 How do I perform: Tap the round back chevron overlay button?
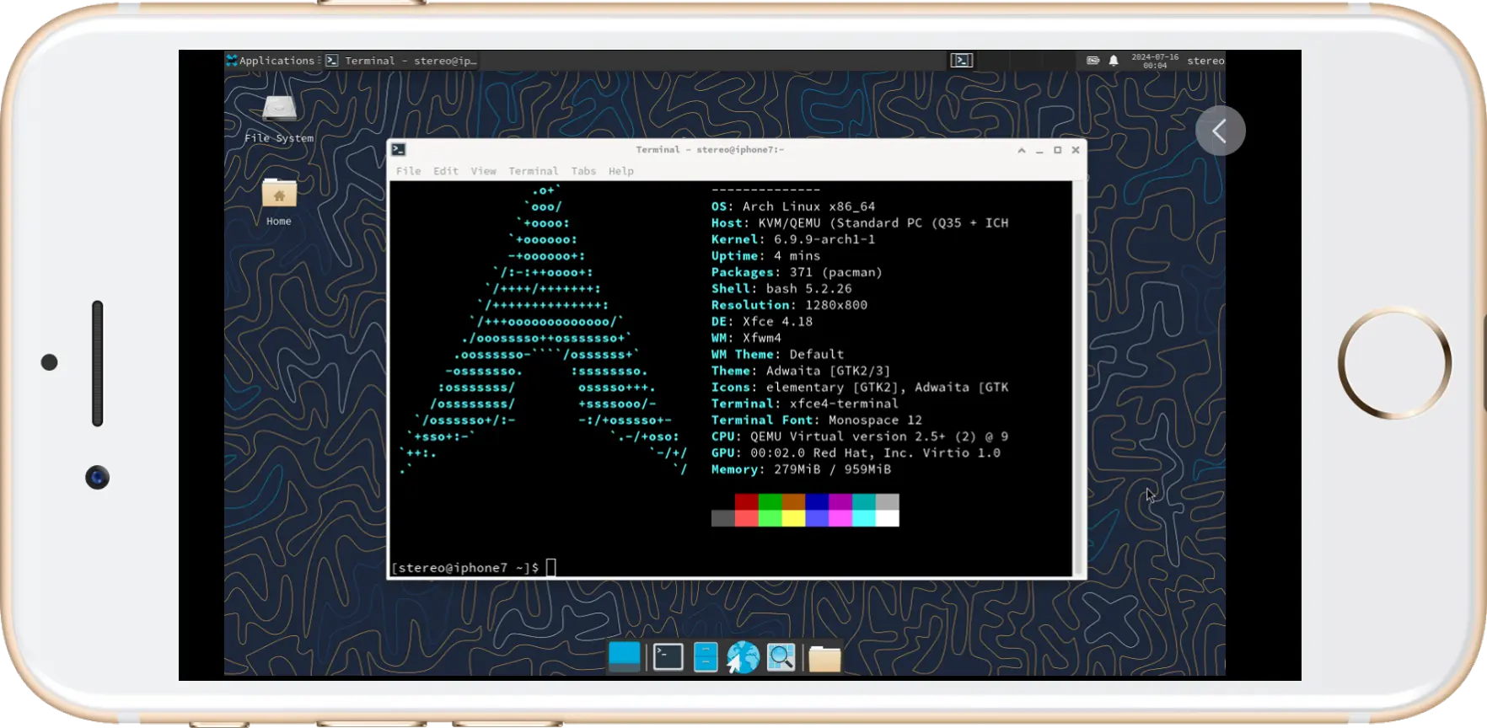(x=1220, y=131)
